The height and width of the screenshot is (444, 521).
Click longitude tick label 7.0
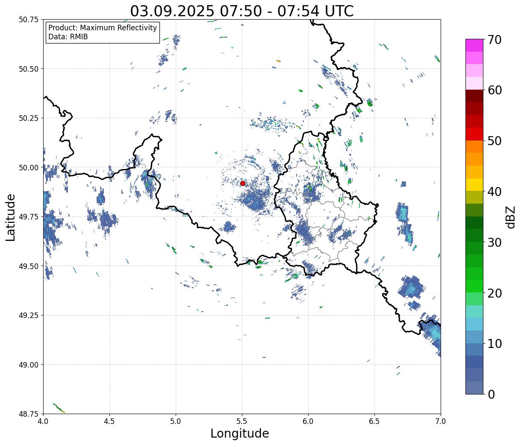tap(441, 421)
